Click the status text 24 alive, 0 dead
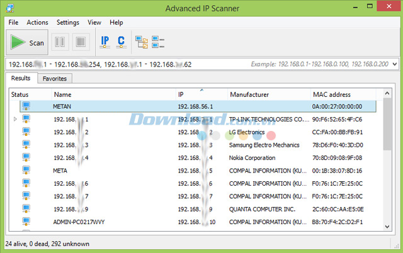Viewport: 403px width, 253px height. click(47, 244)
